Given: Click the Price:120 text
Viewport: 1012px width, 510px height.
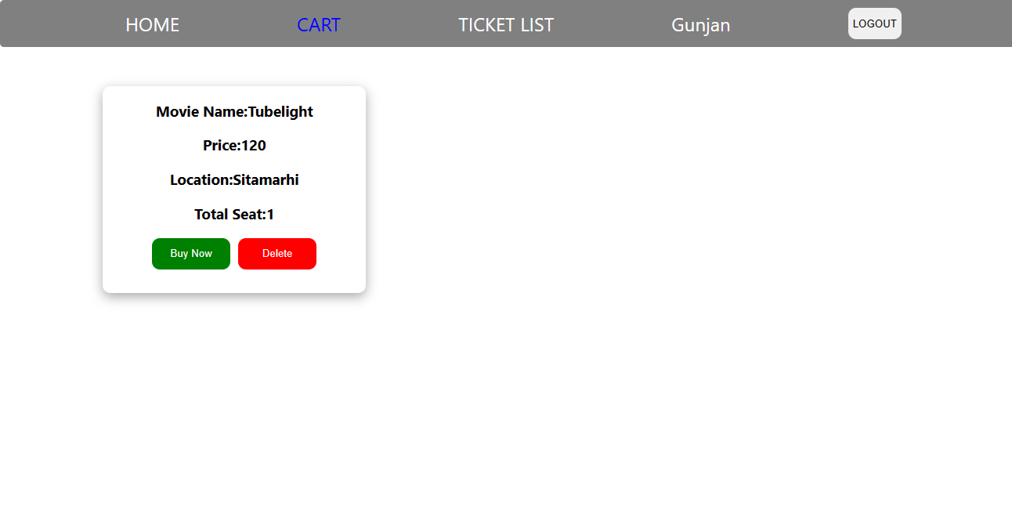Looking at the screenshot, I should [x=233, y=145].
